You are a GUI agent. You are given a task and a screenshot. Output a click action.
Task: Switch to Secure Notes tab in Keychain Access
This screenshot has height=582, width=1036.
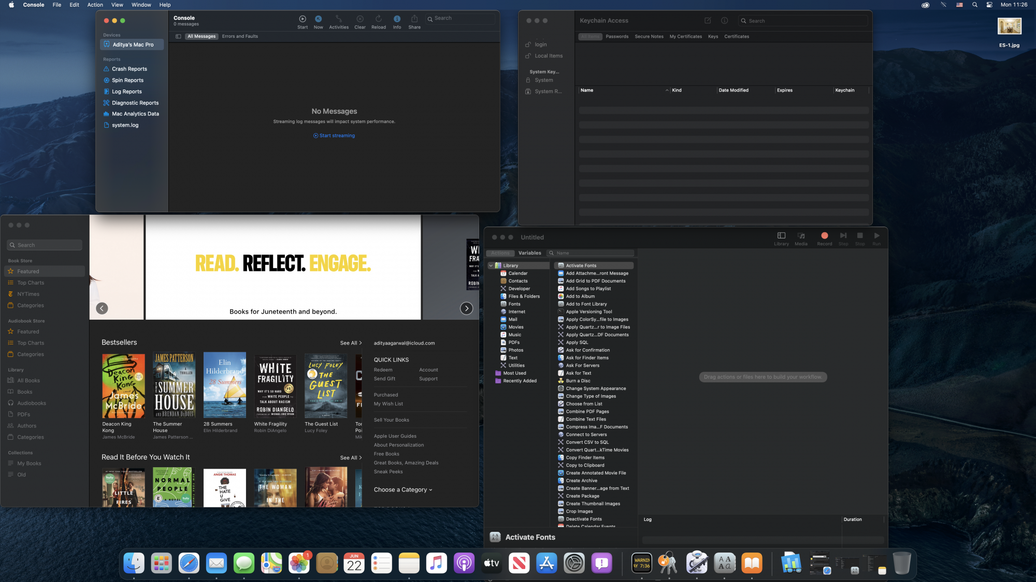click(649, 37)
